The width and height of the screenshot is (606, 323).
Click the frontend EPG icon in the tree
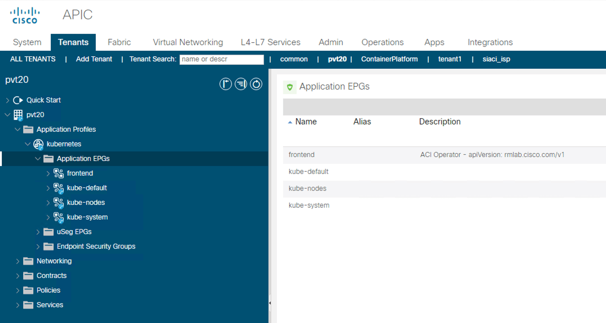click(x=59, y=173)
